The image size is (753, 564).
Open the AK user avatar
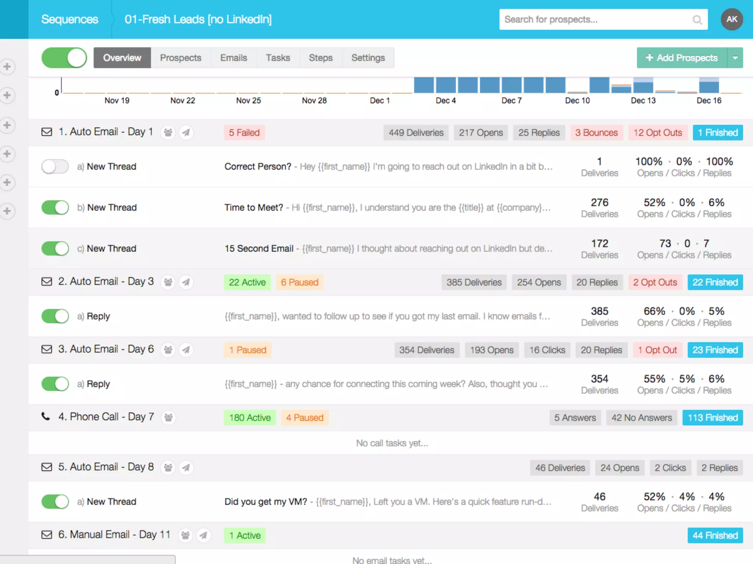coord(731,19)
